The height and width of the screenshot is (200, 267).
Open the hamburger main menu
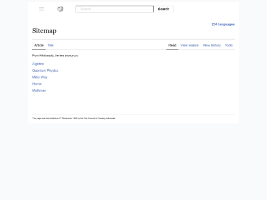[42, 9]
